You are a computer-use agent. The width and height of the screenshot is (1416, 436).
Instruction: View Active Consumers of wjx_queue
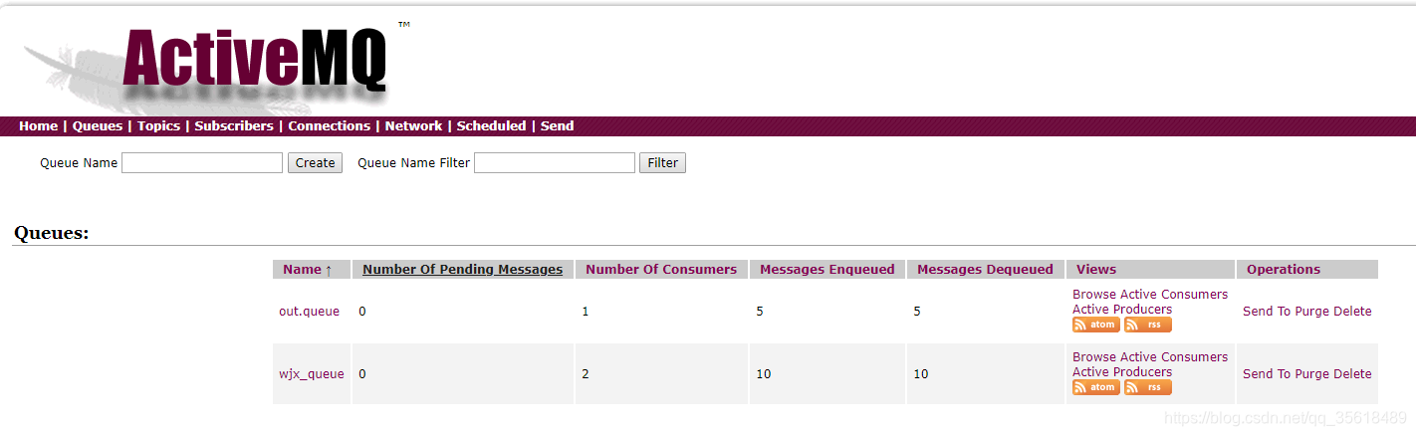[x=1174, y=357]
